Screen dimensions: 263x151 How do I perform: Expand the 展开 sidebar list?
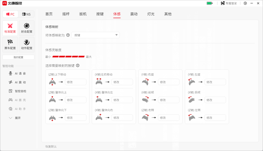(15, 118)
